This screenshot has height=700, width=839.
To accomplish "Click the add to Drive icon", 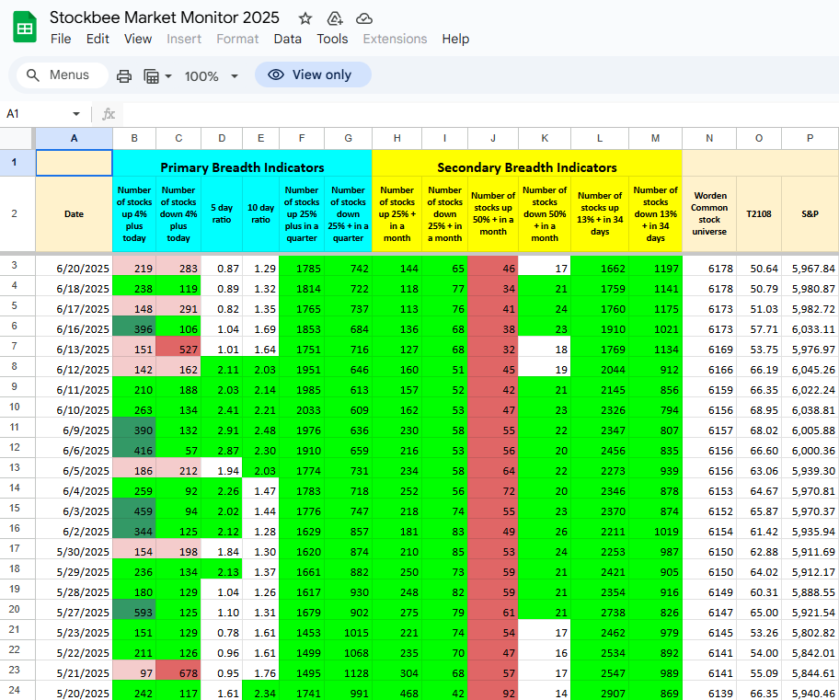I will coord(335,18).
